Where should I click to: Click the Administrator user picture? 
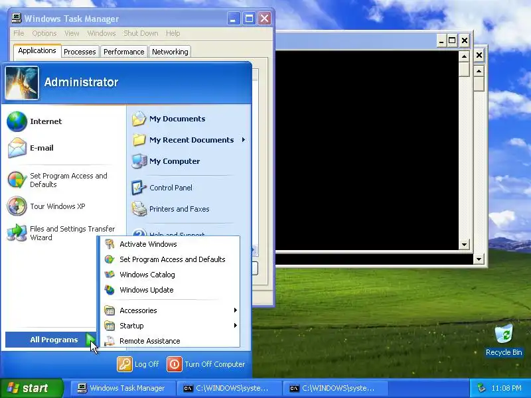point(22,83)
